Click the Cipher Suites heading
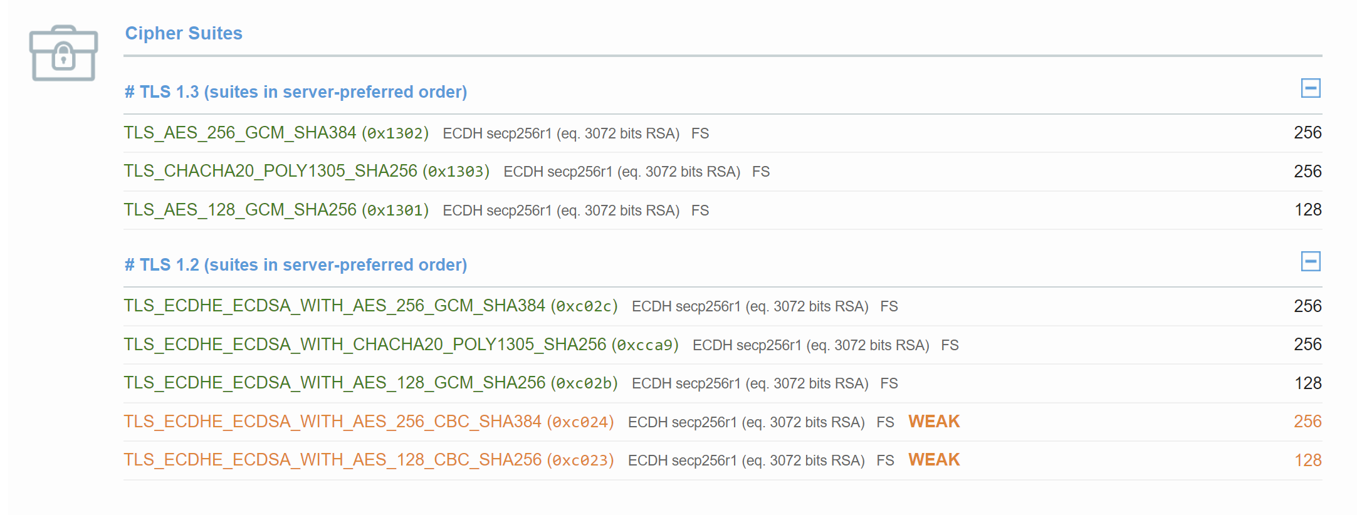Screen dimensions: 1357x515 point(184,33)
